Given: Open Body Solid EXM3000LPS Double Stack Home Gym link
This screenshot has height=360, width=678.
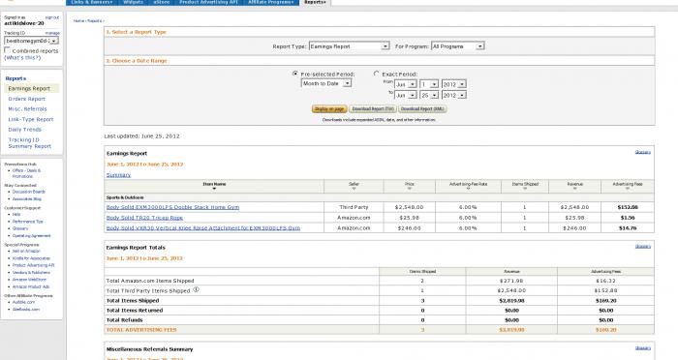Looking at the screenshot, I should tap(172, 207).
